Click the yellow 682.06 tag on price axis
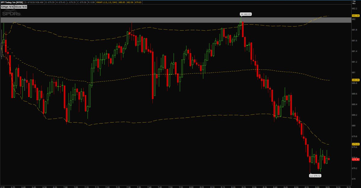The width and height of the screenshot is (361, 188). [355, 15]
